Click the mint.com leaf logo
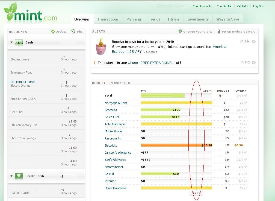 tap(31, 12)
